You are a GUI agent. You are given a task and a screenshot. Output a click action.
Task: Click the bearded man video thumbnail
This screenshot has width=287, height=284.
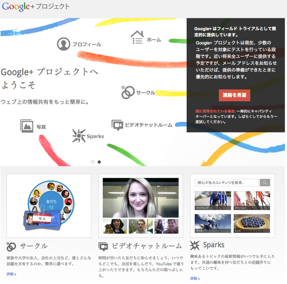click(141, 226)
